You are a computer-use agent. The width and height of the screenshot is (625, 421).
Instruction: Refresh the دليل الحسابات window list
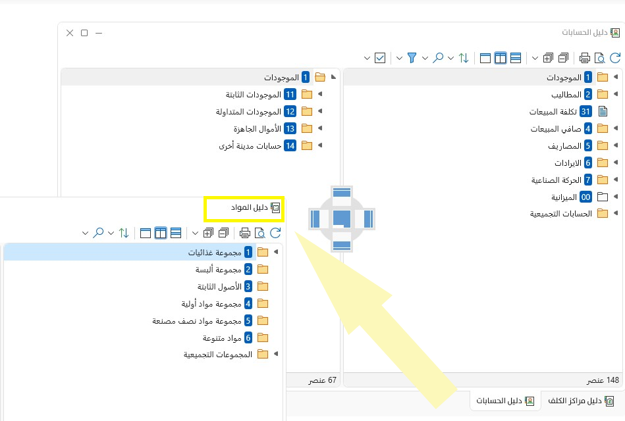[616, 58]
